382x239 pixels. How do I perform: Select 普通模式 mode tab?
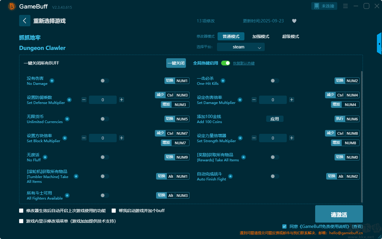[x=231, y=36]
